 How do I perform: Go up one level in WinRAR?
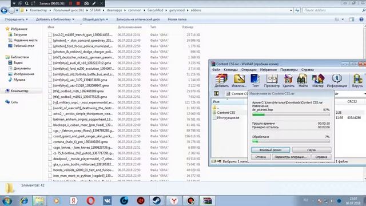pos(216,93)
